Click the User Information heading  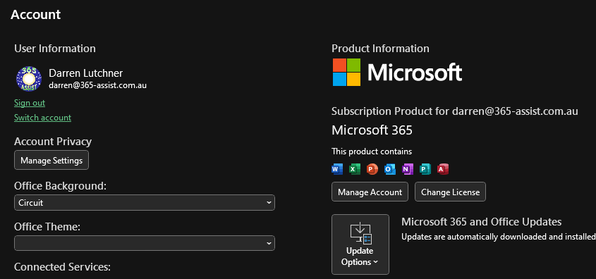[55, 49]
